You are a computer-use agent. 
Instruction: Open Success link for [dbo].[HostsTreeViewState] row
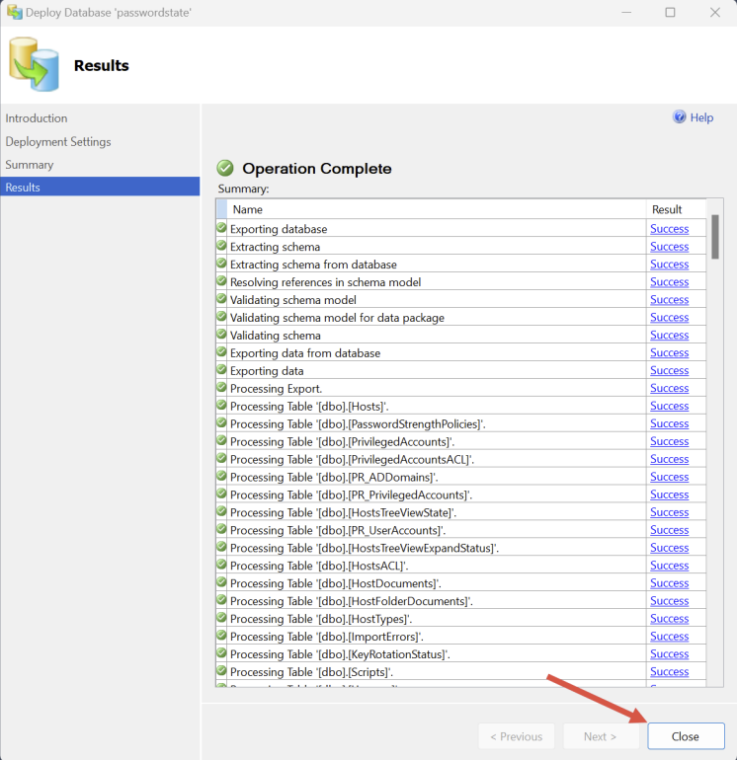670,512
